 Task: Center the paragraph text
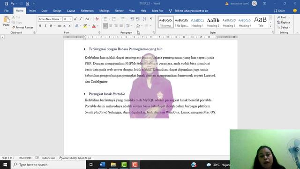pyautogui.click(x=111, y=26)
